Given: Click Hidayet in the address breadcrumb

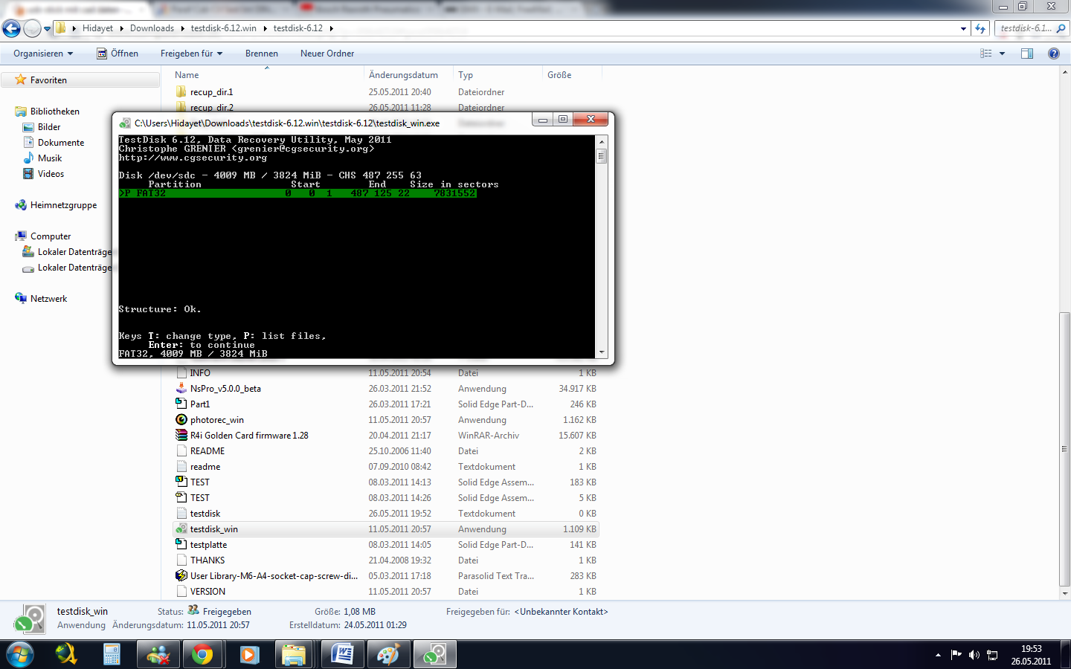Looking at the screenshot, I should pyautogui.click(x=97, y=28).
